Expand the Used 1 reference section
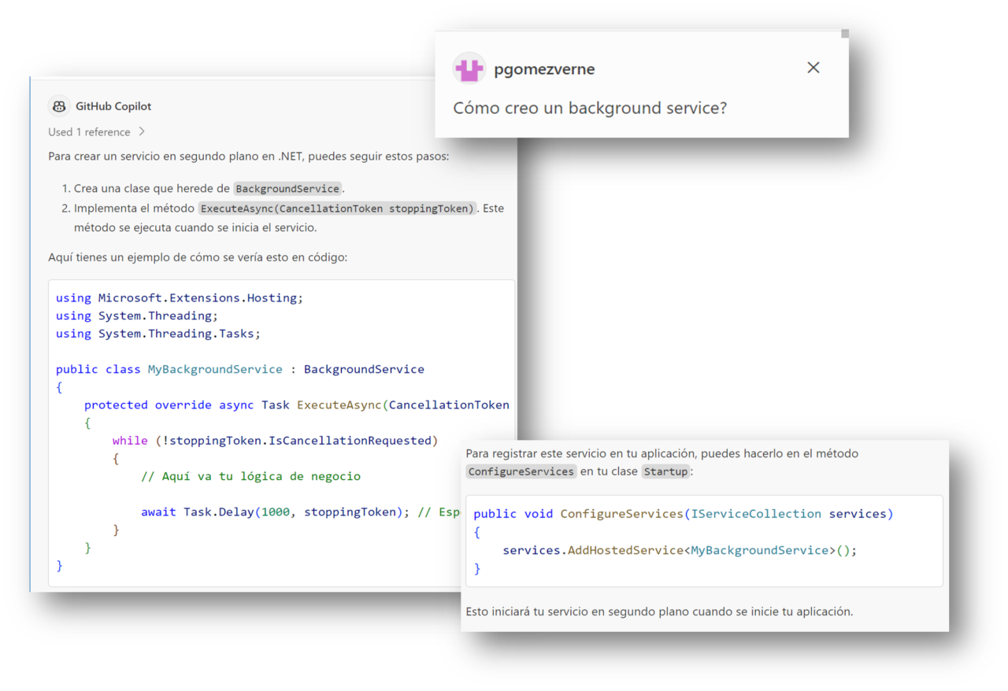 (x=89, y=131)
